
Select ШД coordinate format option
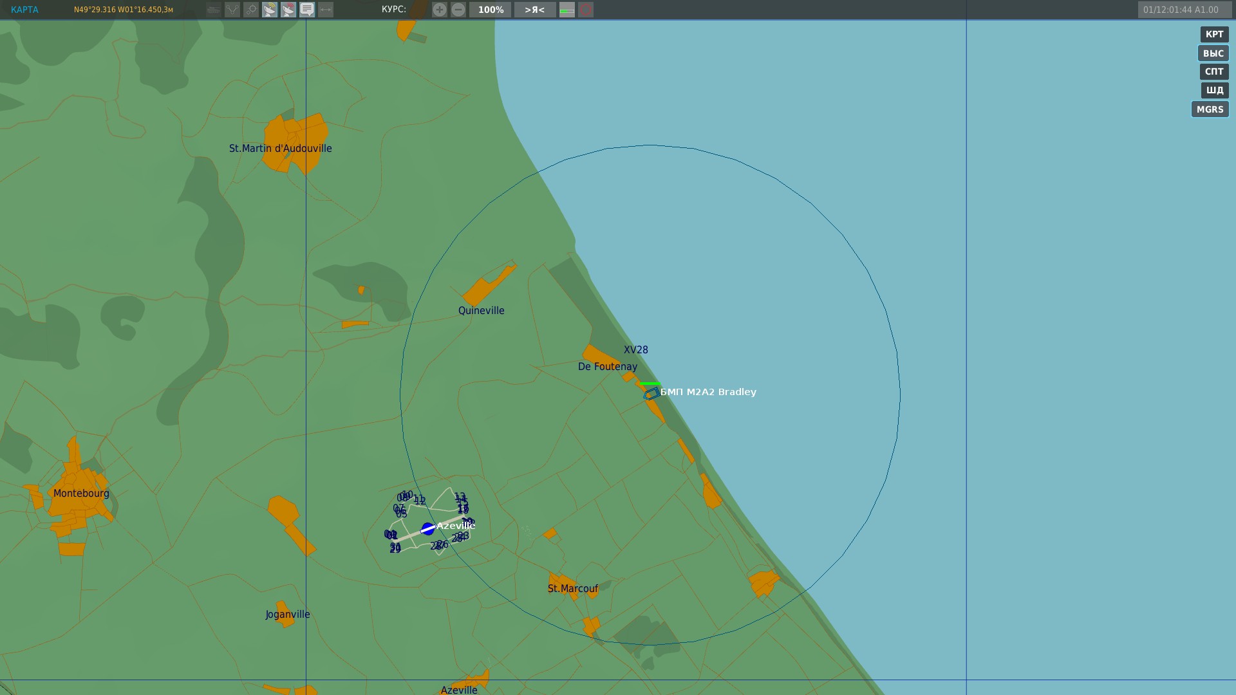(1215, 90)
